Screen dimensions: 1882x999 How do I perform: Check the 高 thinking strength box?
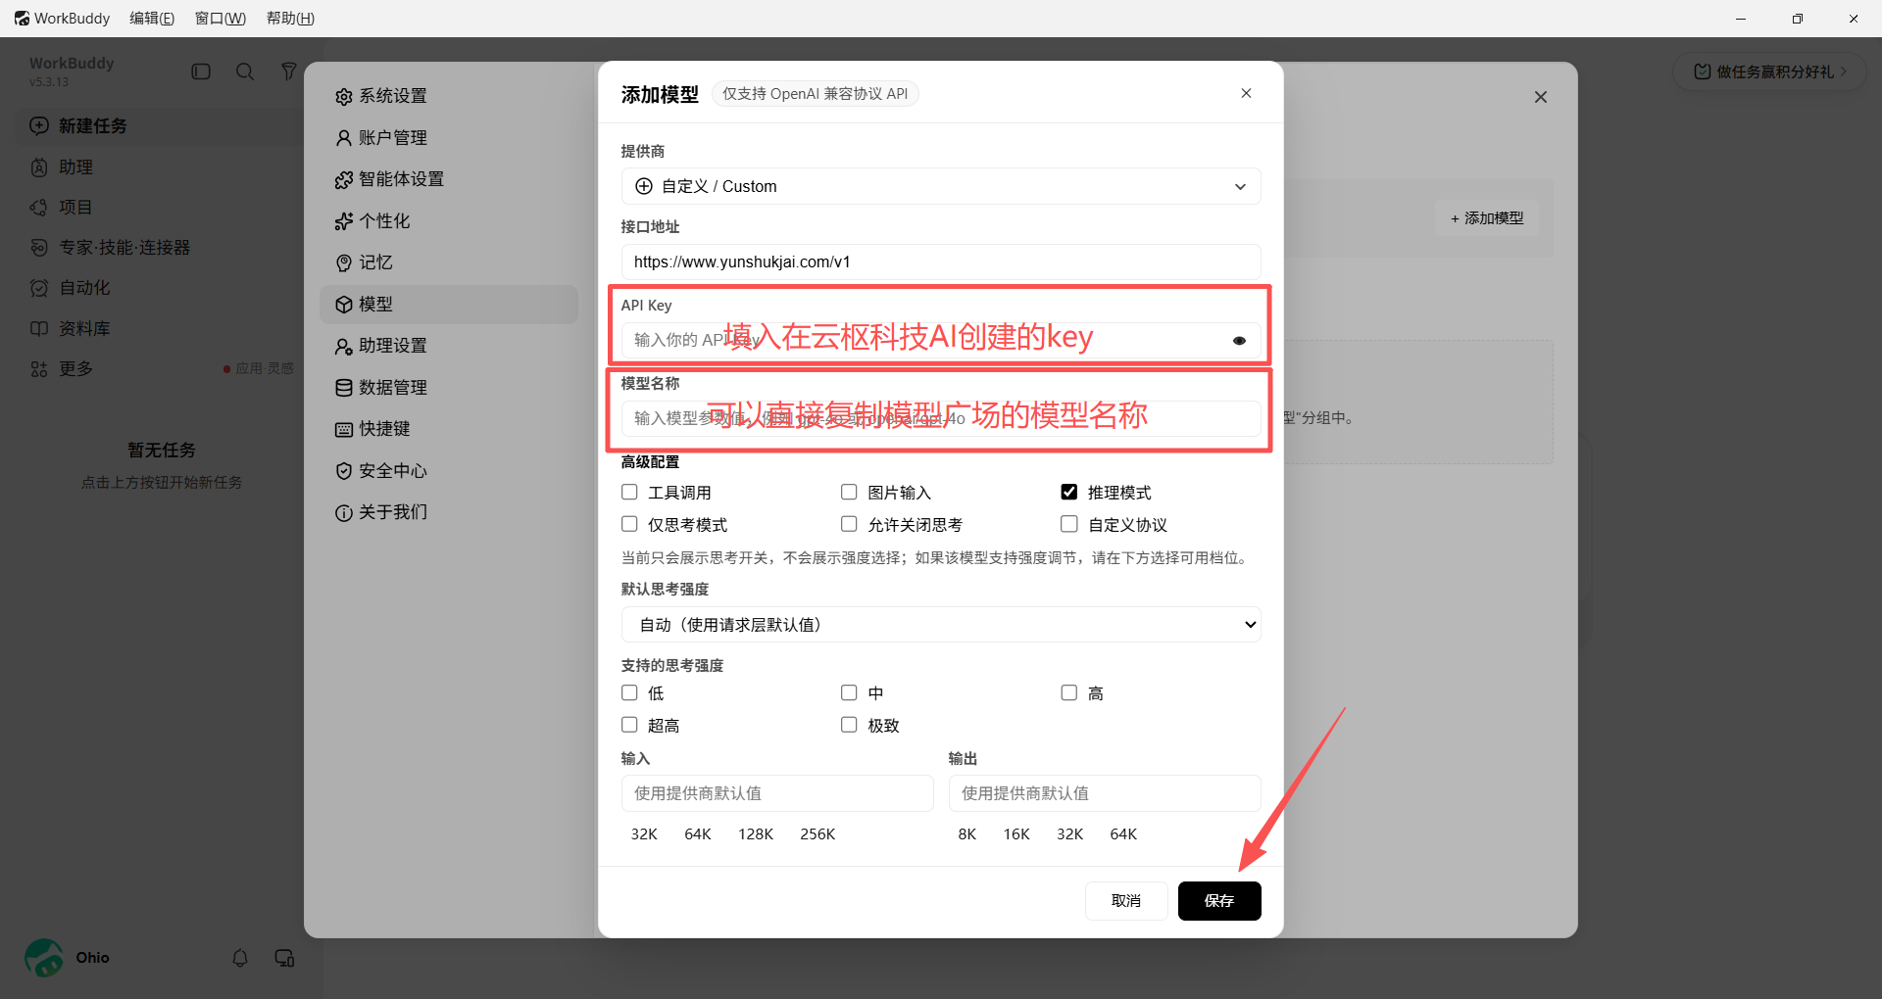1069,692
